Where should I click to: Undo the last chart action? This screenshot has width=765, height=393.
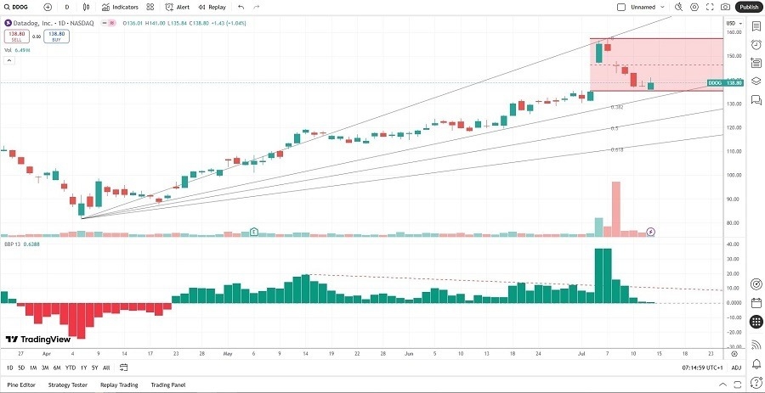tap(241, 7)
